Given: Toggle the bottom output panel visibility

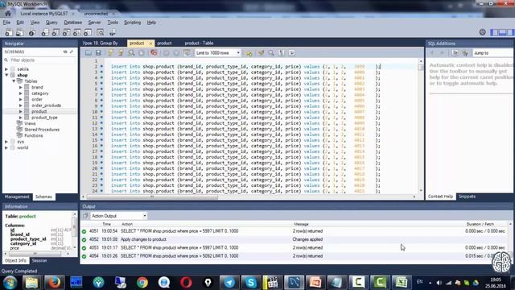Looking at the screenshot, I should tap(502, 32).
